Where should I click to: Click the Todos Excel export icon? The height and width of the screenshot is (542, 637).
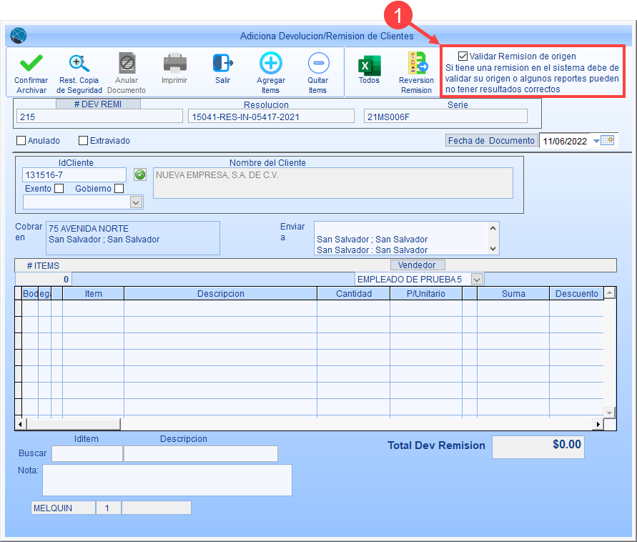pyautogui.click(x=369, y=65)
